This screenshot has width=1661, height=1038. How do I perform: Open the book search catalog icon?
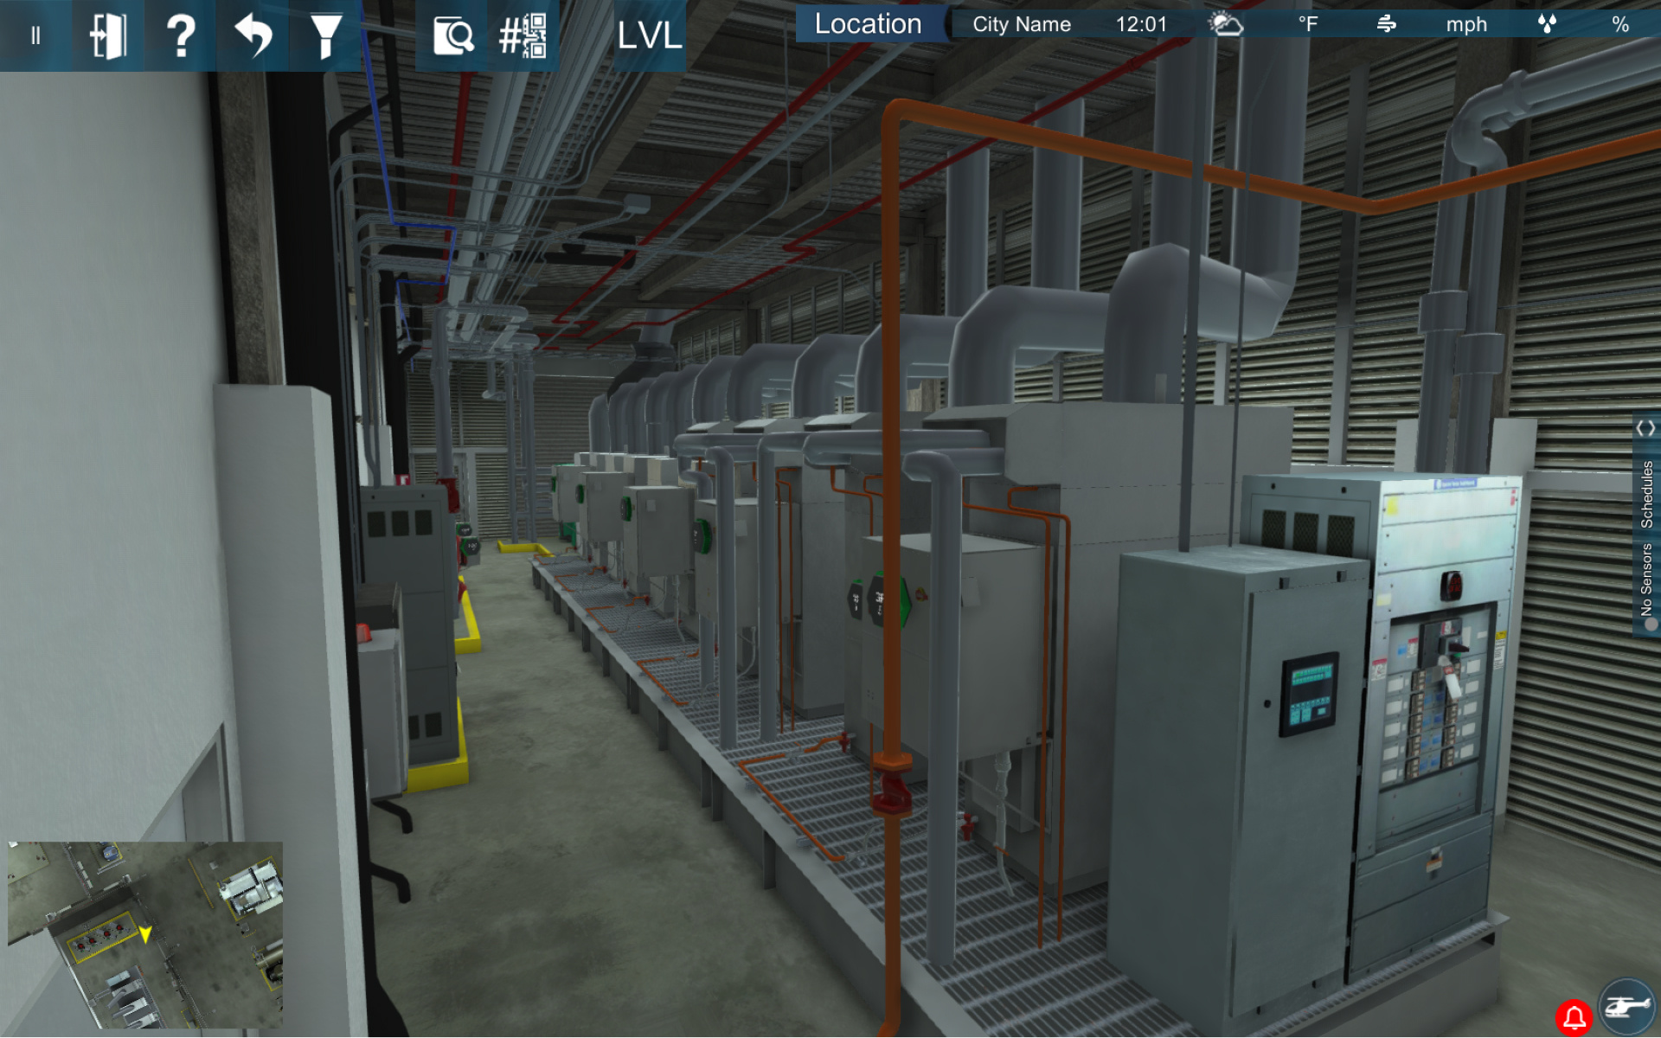click(452, 35)
